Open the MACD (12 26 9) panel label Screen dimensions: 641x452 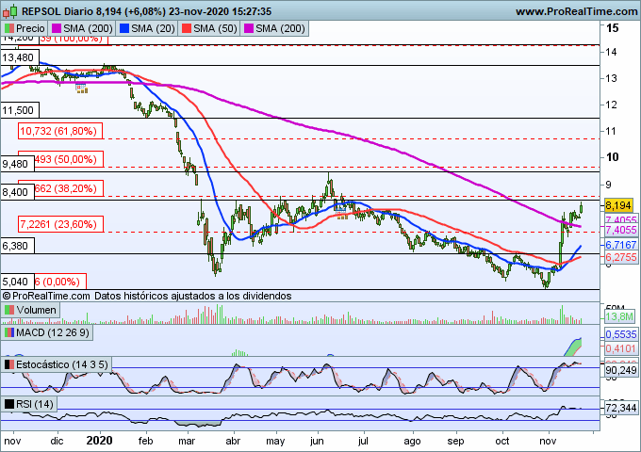pyautogui.click(x=46, y=332)
